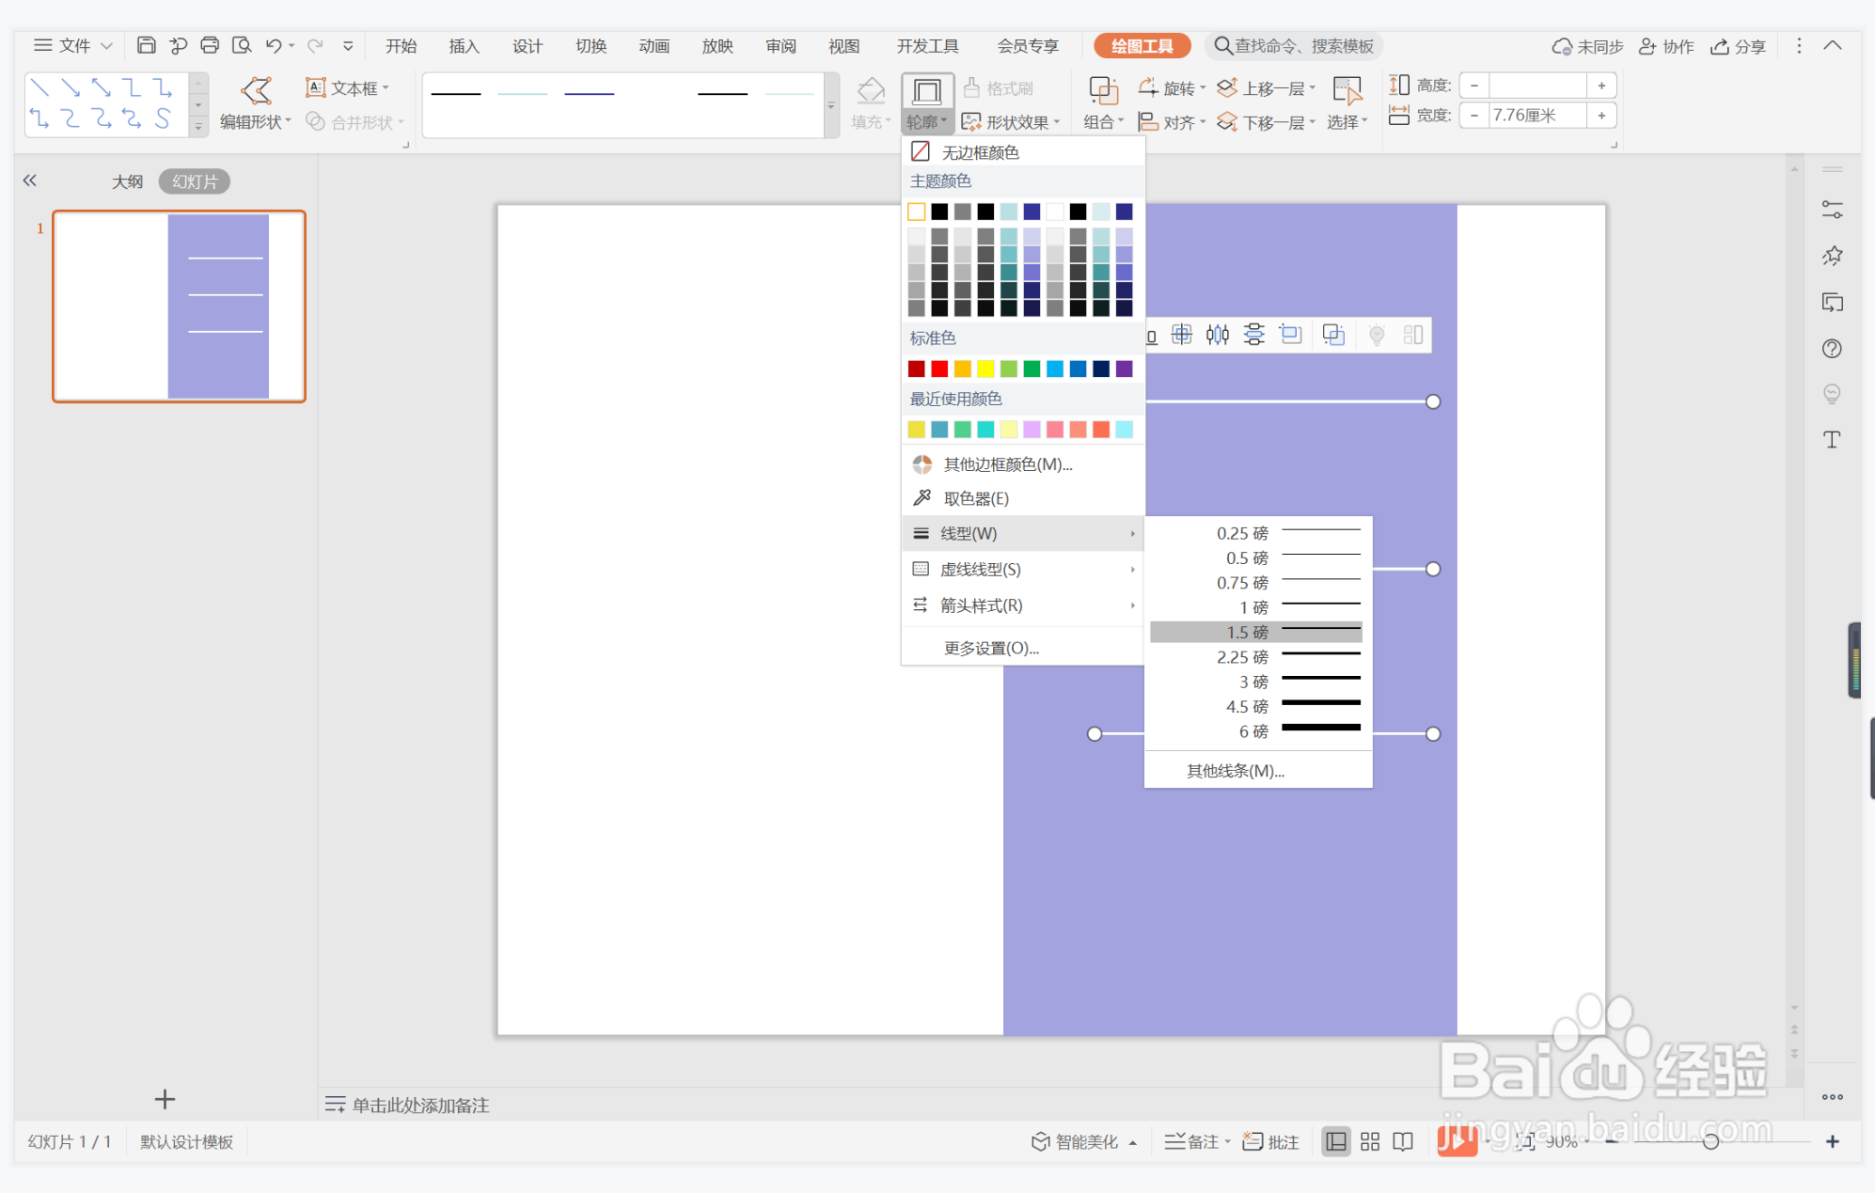Image resolution: width=1875 pixels, height=1193 pixels.
Task: Open the Insert ribbon tab
Action: coord(464,46)
